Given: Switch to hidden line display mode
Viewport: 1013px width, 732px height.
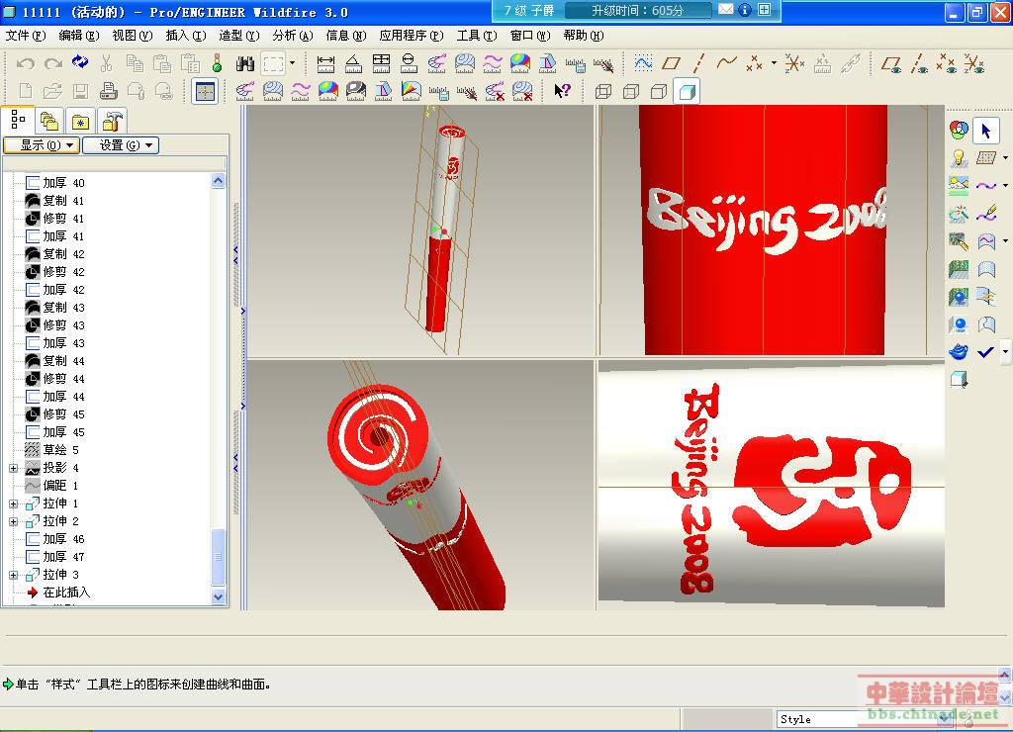Looking at the screenshot, I should tap(631, 91).
